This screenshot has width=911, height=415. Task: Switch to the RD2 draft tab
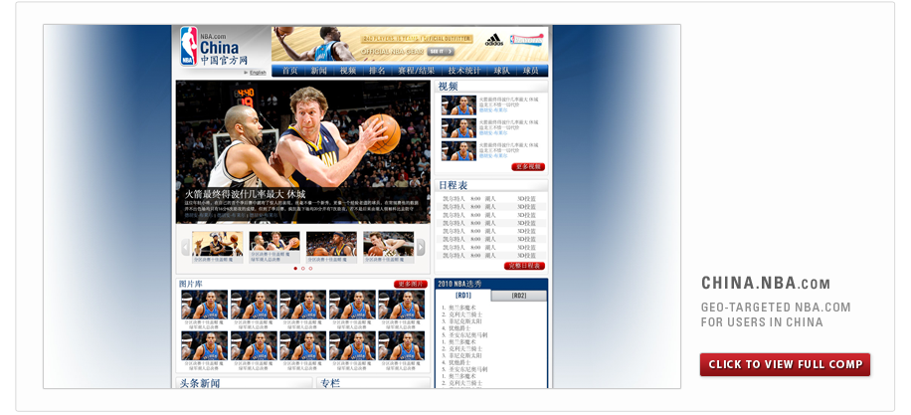pyautogui.click(x=519, y=296)
